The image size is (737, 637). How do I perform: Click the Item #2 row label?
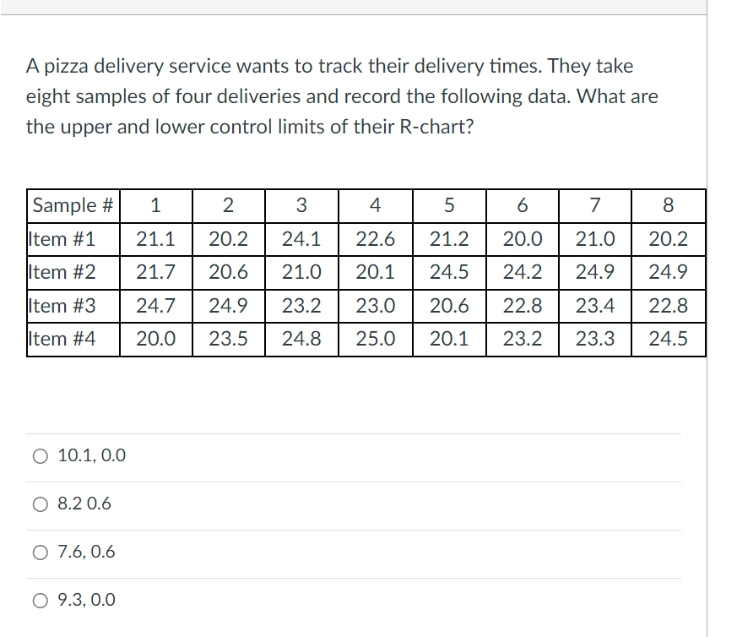62,272
